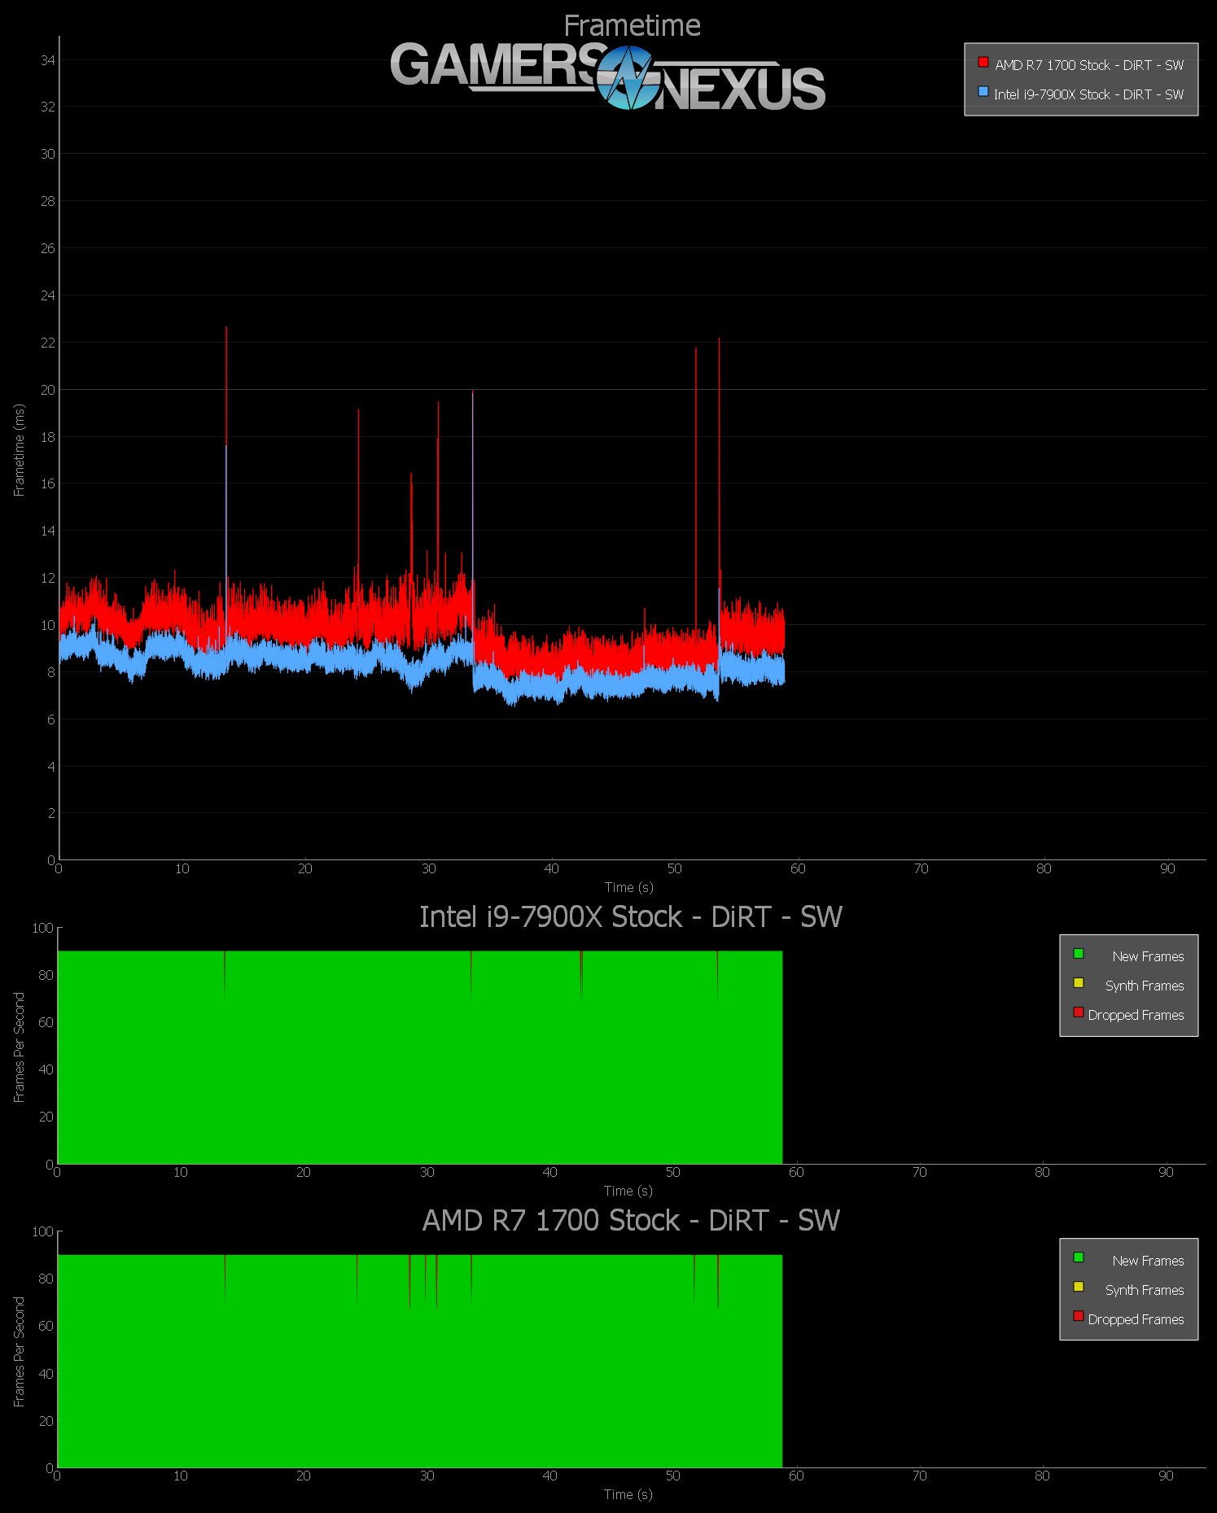Image resolution: width=1217 pixels, height=1513 pixels.
Task: Click the 'Time (s)' label under the AMD chart
Action: click(628, 1494)
